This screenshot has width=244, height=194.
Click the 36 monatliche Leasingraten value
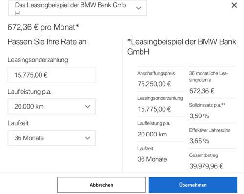point(202,91)
